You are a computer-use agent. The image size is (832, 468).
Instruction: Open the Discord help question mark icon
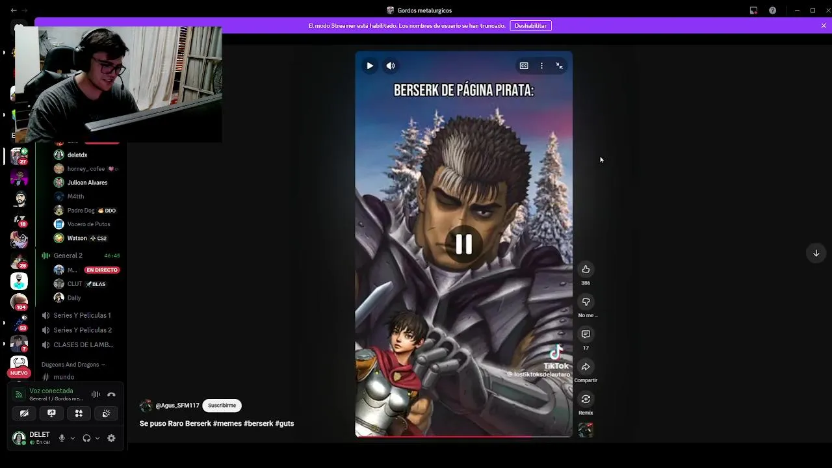coord(772,10)
